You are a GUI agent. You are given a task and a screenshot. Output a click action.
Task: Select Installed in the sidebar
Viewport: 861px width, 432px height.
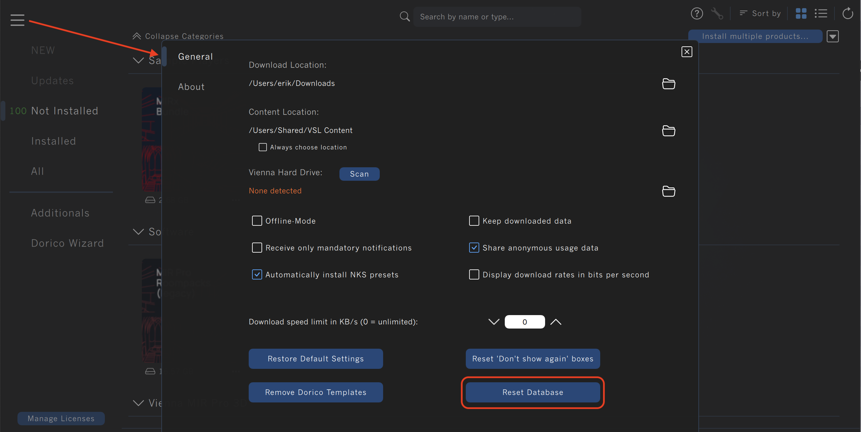53,141
